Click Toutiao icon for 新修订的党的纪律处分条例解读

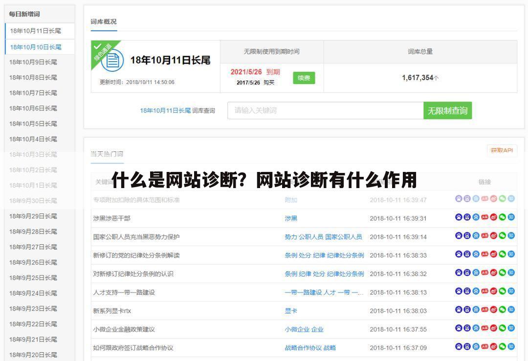coord(484,254)
